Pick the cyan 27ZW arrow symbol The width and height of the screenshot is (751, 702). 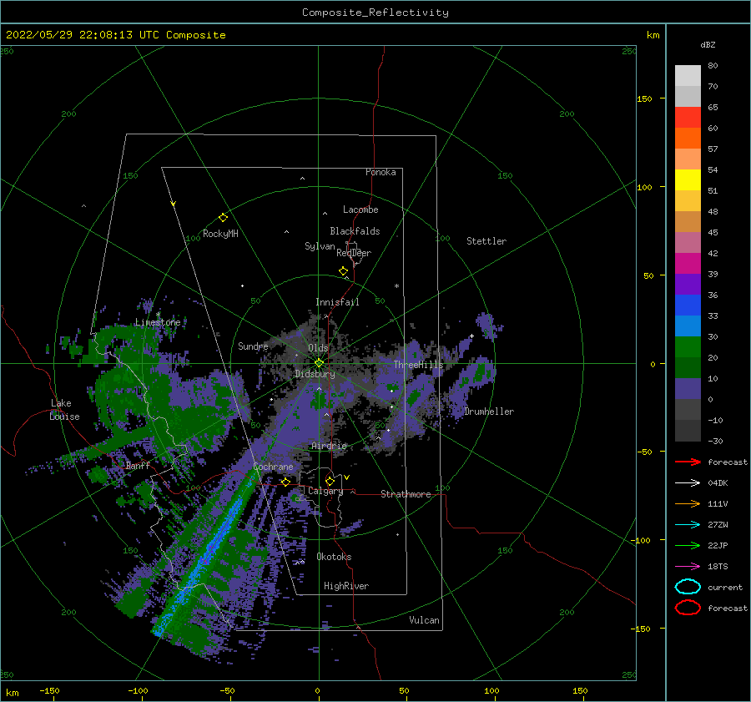[x=688, y=525]
